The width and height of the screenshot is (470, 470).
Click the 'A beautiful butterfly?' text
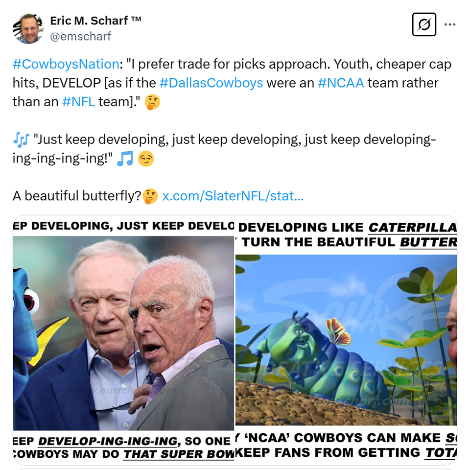click(77, 196)
